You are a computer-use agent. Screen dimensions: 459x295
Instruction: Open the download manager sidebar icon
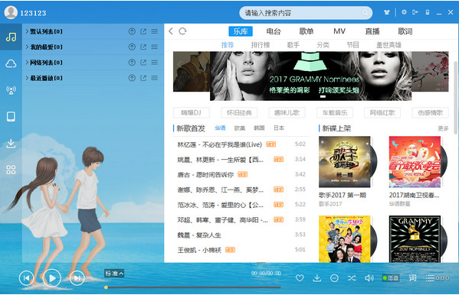coord(11,143)
